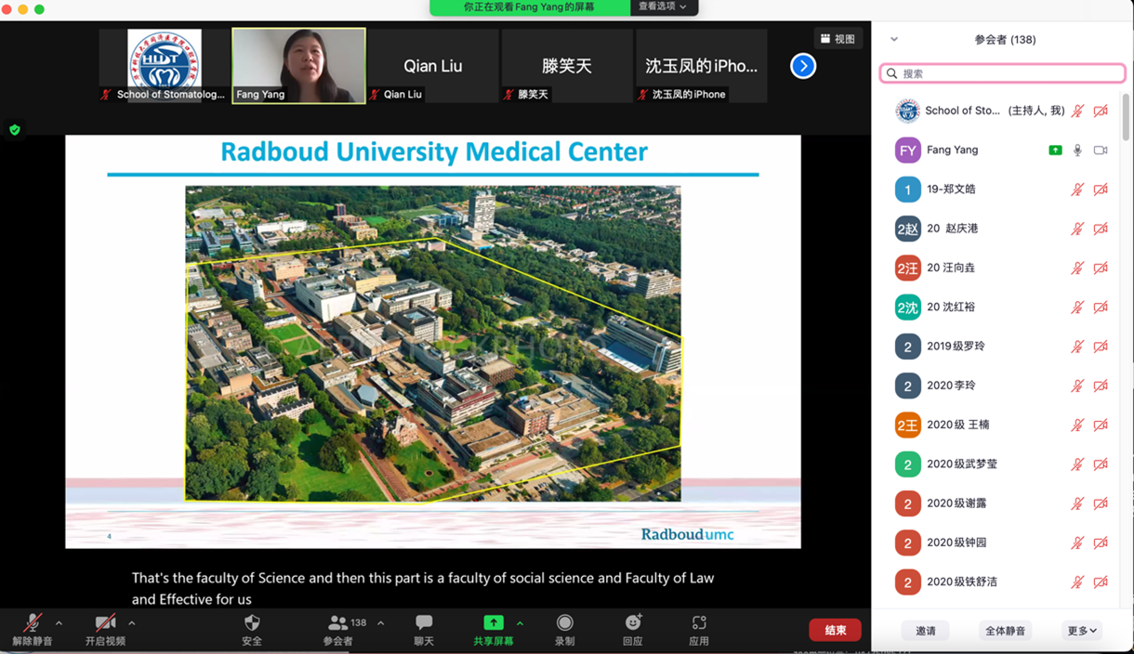1134x654 pixels.
Task: Click the green banner 你正在观看 Fang Yang的屏幕
Action: coord(530,7)
